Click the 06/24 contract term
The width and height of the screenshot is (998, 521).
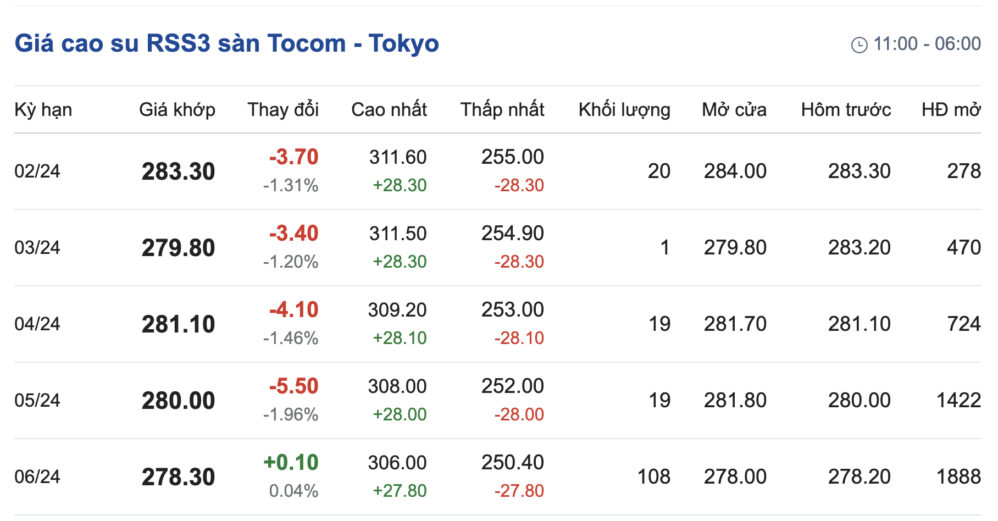37,477
